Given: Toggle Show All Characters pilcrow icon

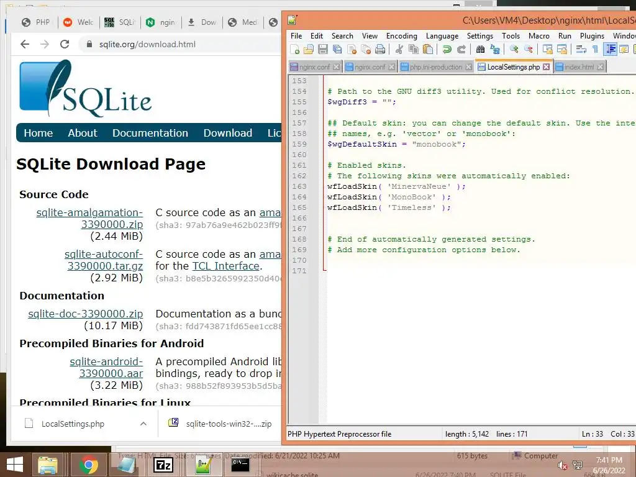Looking at the screenshot, I should click(595, 50).
